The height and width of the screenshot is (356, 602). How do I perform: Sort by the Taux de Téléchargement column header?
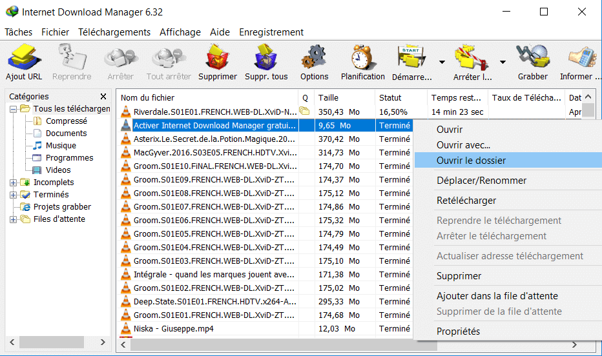pos(526,98)
